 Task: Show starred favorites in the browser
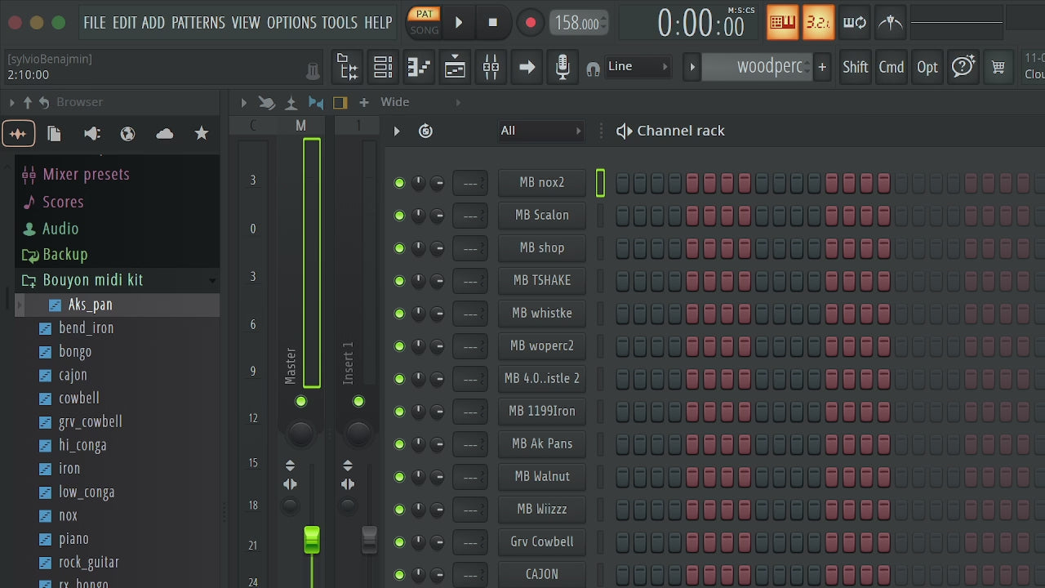[x=202, y=134]
